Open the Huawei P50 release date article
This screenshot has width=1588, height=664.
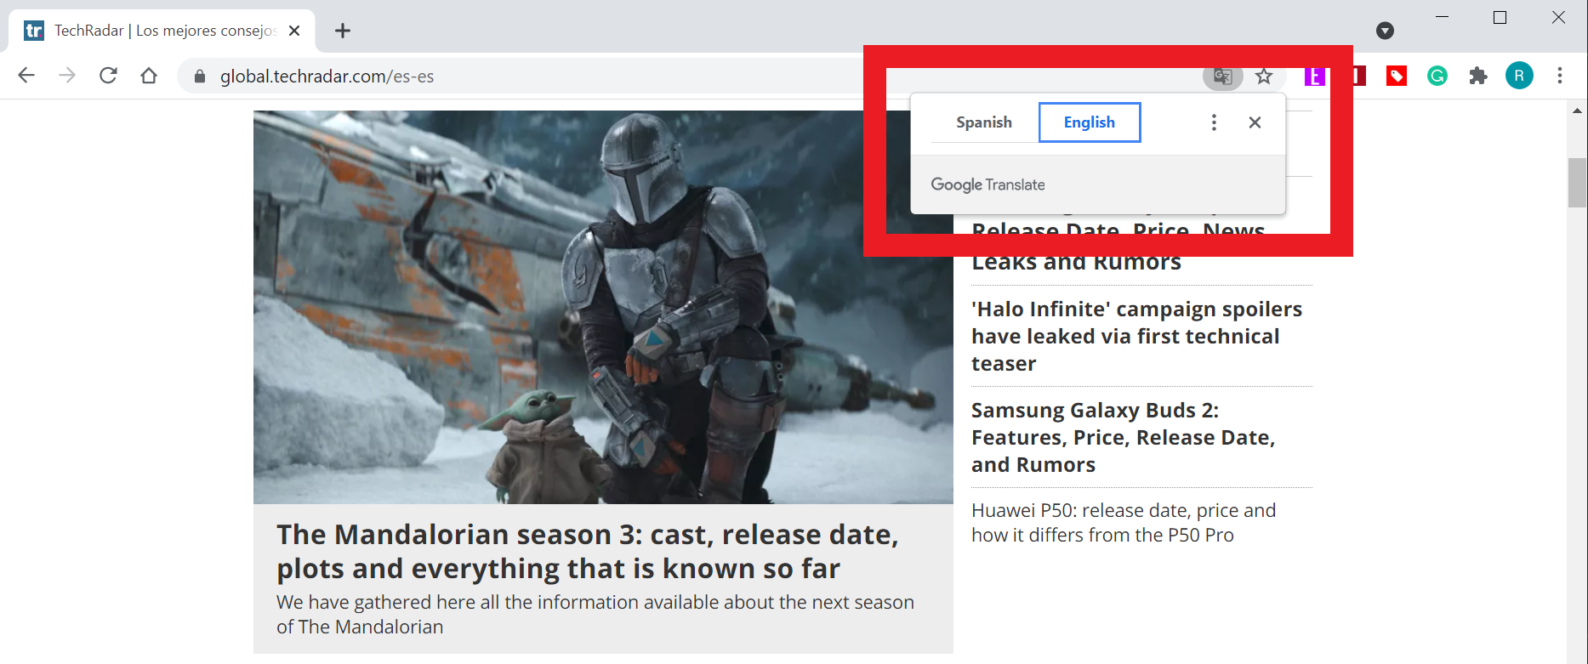(1124, 522)
